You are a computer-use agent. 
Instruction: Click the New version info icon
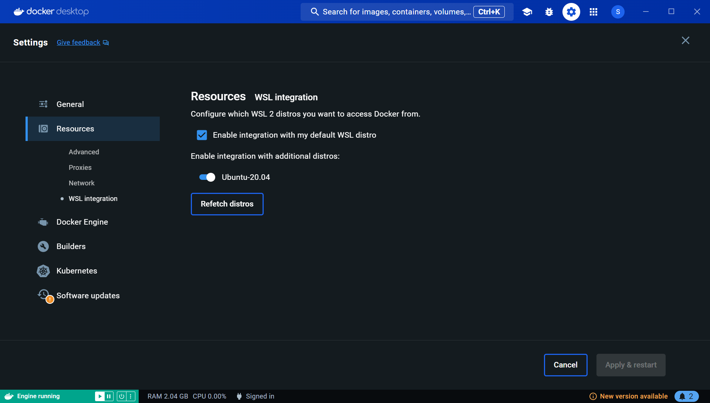593,396
